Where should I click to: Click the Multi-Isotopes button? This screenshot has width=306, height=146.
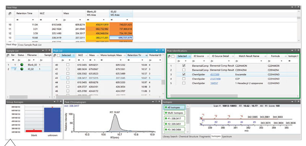tap(174, 113)
